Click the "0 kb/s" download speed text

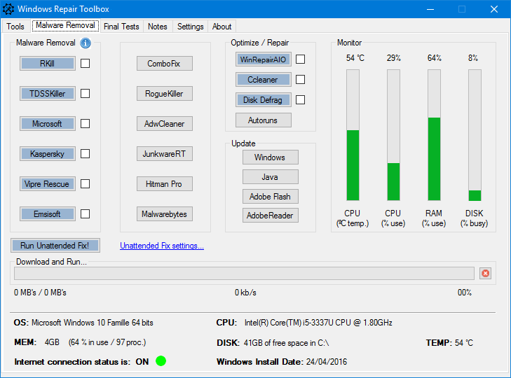245,293
